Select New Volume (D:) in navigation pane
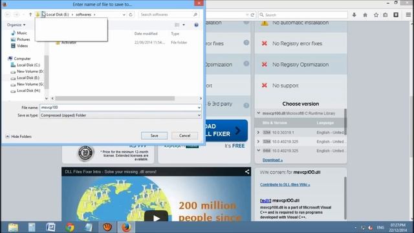 tap(30, 71)
